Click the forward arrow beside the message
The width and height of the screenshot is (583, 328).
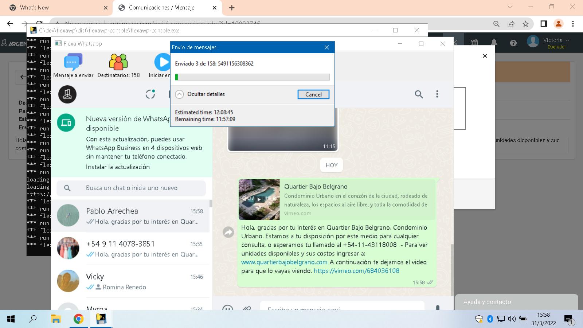(x=228, y=232)
